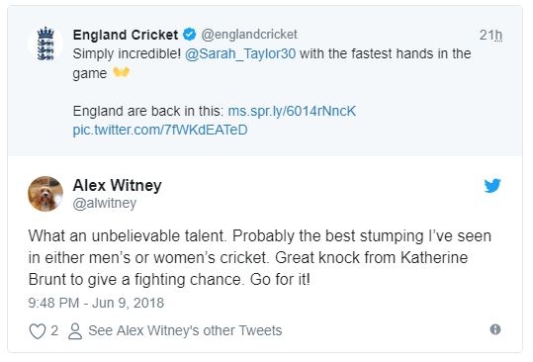Like the tweet with heart icon
The width and height of the screenshot is (533, 362).
pos(38,330)
